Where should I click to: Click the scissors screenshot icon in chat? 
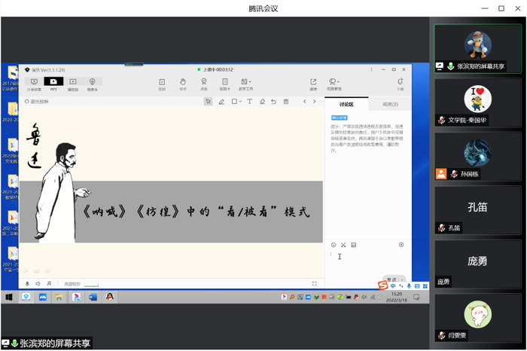point(343,245)
